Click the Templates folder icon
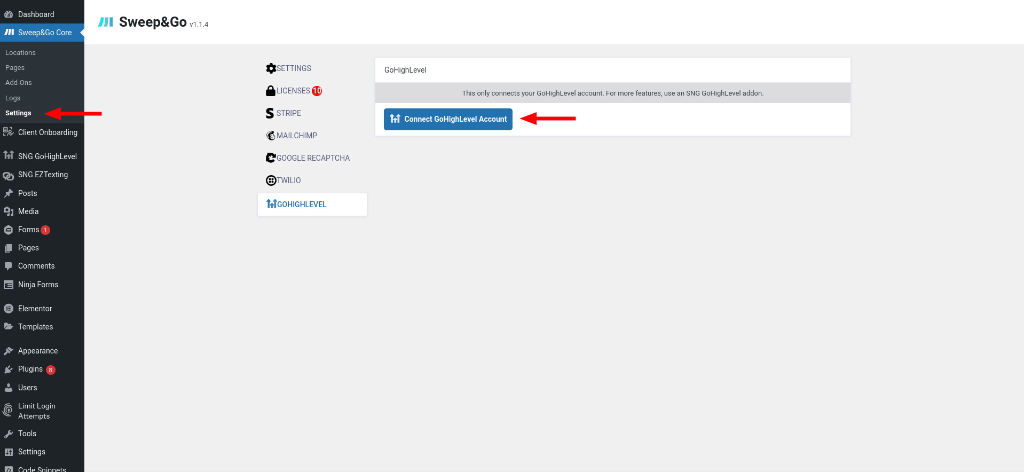Image resolution: width=1024 pixels, height=472 pixels. 9,326
